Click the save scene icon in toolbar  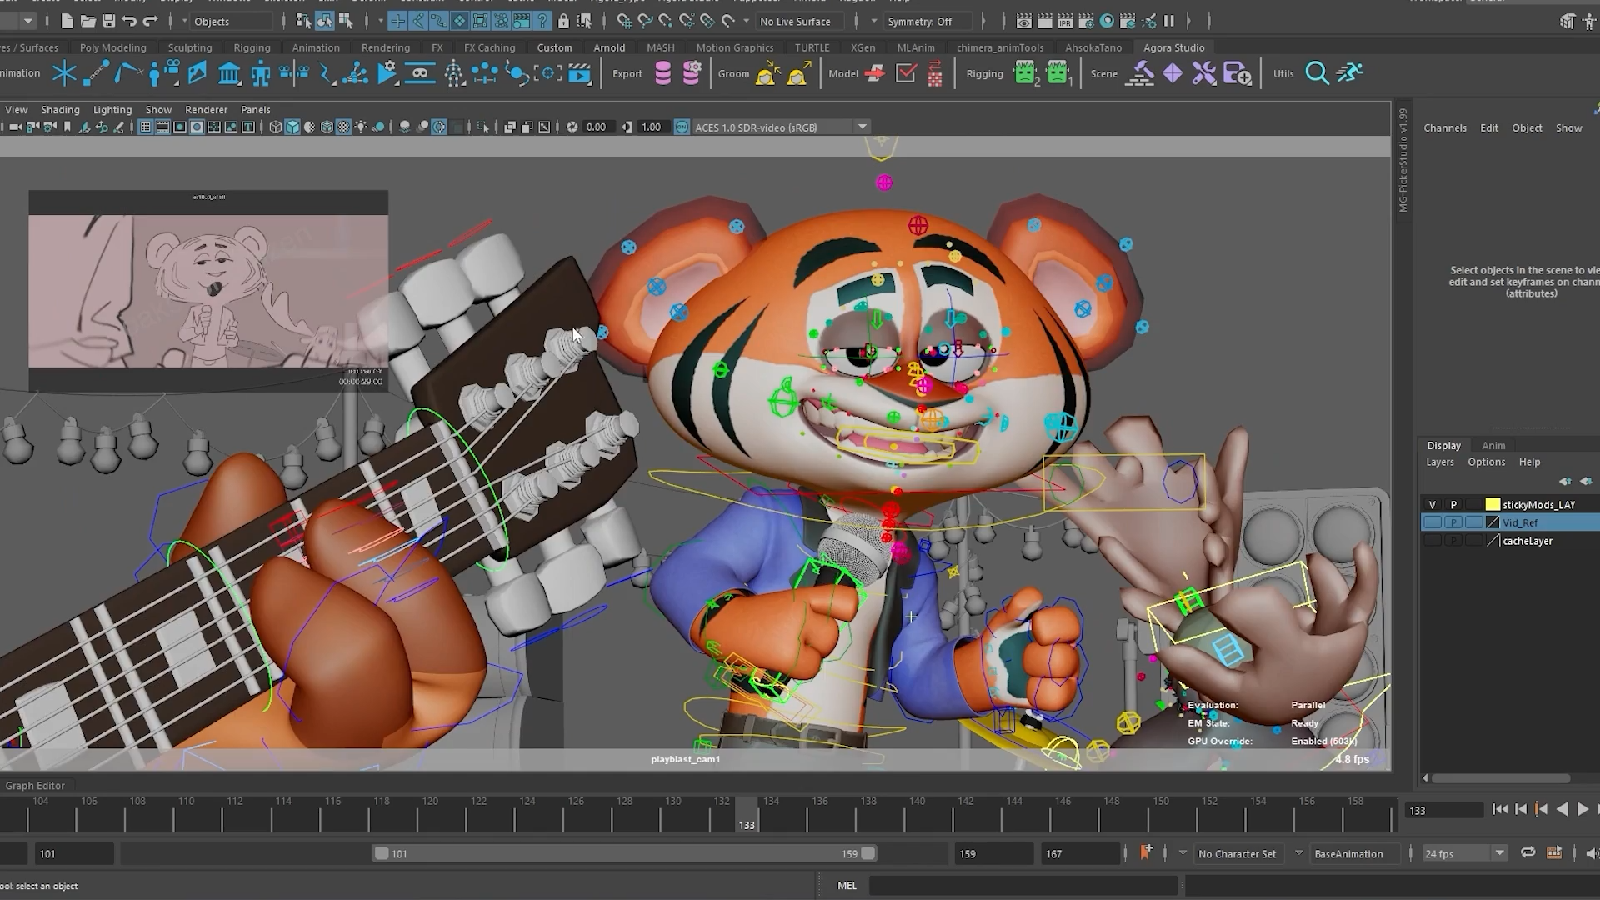point(108,21)
